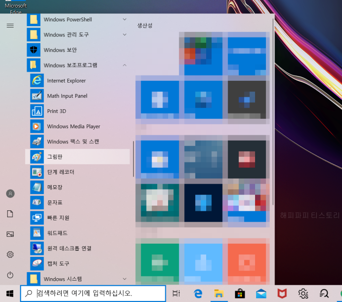Launch 빠른 지원
The width and height of the screenshot is (342, 302).
point(77,217)
